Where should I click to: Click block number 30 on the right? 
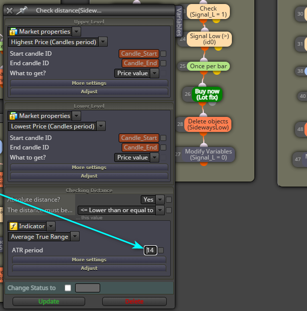[300, 14]
